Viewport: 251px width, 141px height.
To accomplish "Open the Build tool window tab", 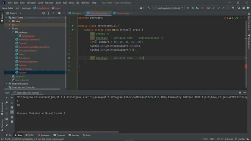I will tap(86, 135).
